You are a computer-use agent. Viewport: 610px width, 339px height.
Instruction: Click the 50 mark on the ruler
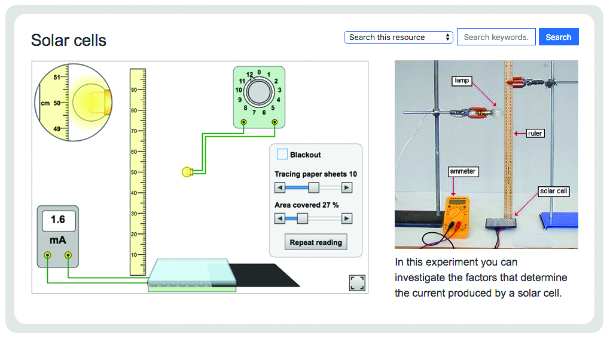(134, 172)
